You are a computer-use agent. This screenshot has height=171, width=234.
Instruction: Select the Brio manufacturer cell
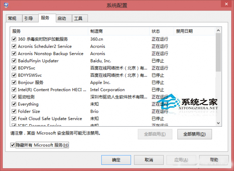pos(94,111)
